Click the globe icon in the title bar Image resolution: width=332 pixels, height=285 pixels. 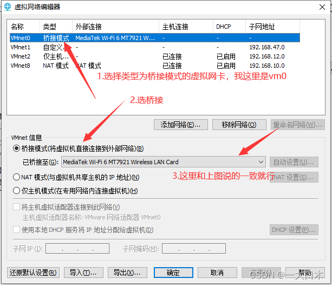click(x=8, y=7)
